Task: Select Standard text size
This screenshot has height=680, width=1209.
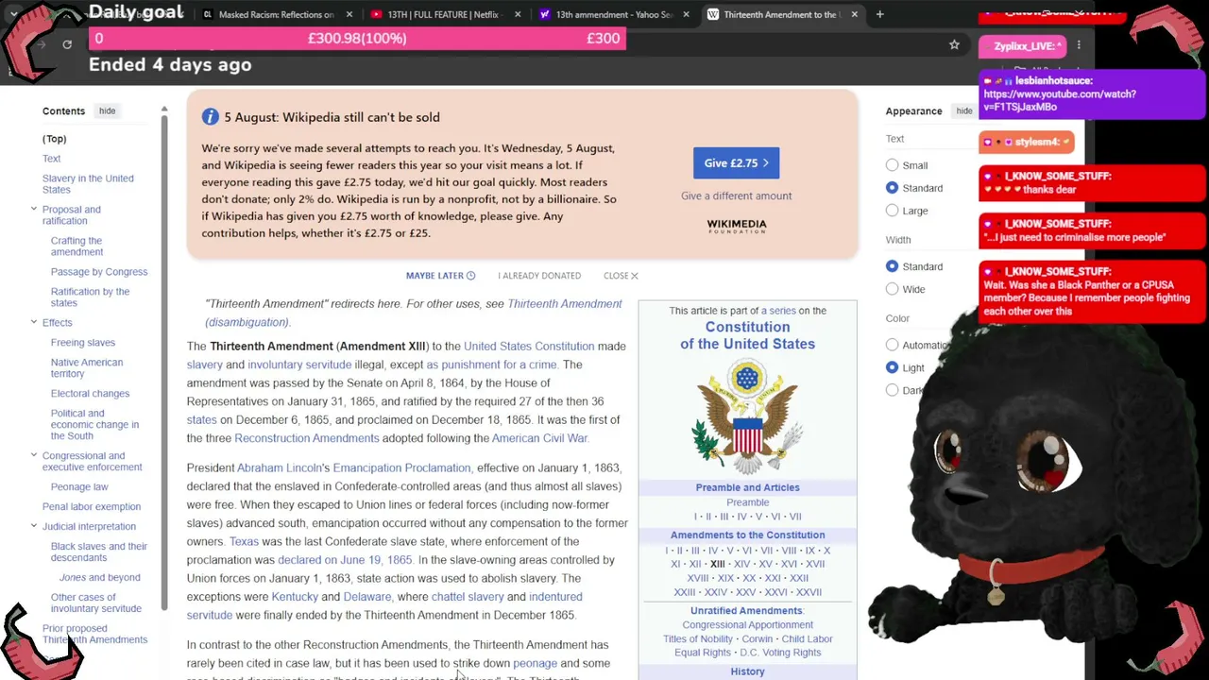Action: click(892, 188)
